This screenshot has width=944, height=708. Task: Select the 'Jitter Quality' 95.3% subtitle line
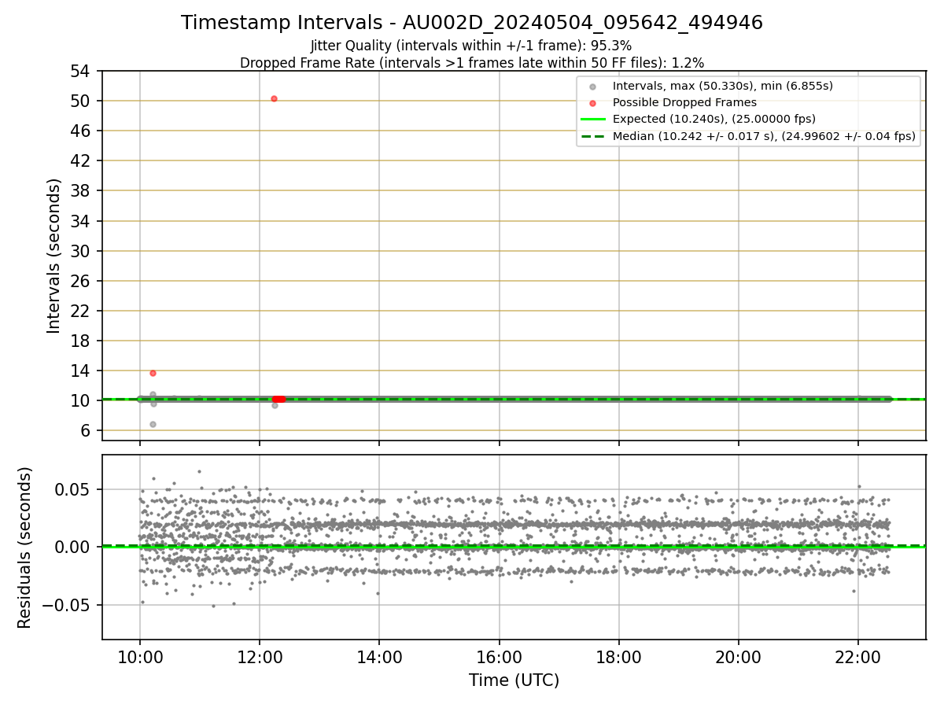coord(471,46)
